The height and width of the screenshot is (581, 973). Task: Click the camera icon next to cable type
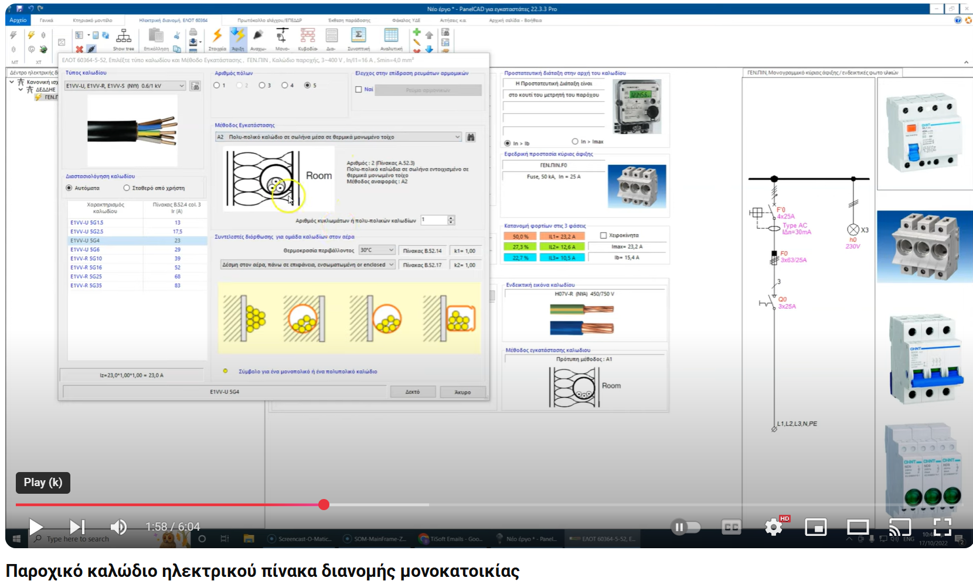click(x=195, y=85)
